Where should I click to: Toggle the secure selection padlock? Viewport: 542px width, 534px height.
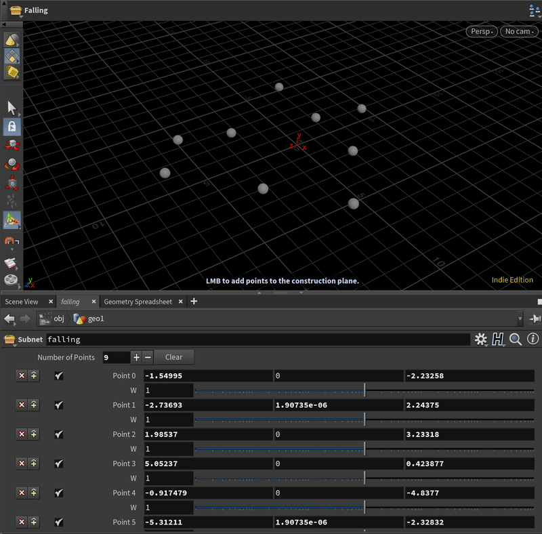pyautogui.click(x=12, y=127)
